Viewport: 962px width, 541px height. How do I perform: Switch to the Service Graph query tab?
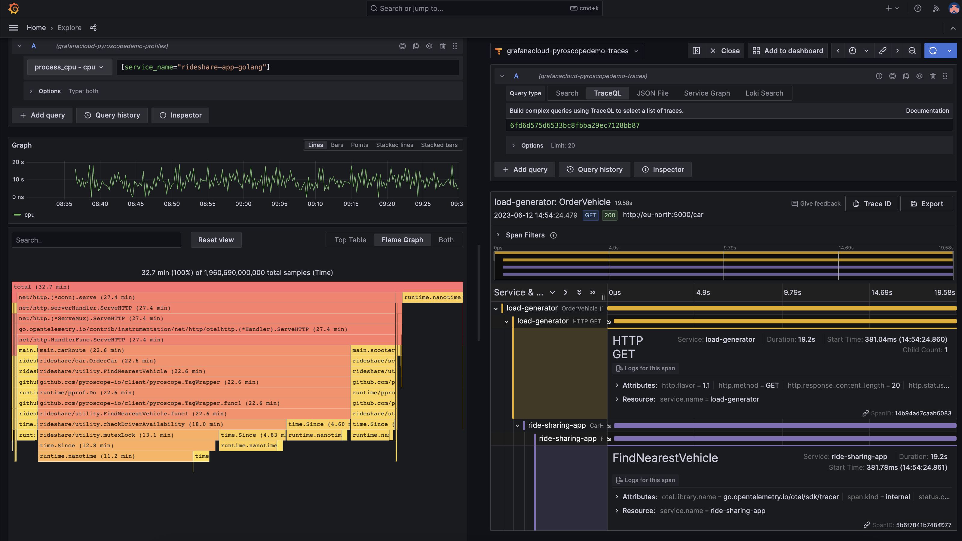click(x=706, y=93)
